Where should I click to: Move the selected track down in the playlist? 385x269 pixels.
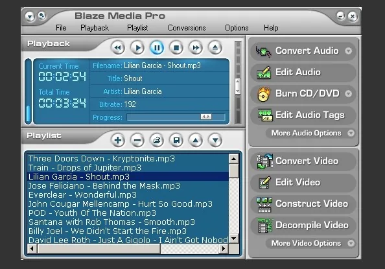click(x=215, y=140)
